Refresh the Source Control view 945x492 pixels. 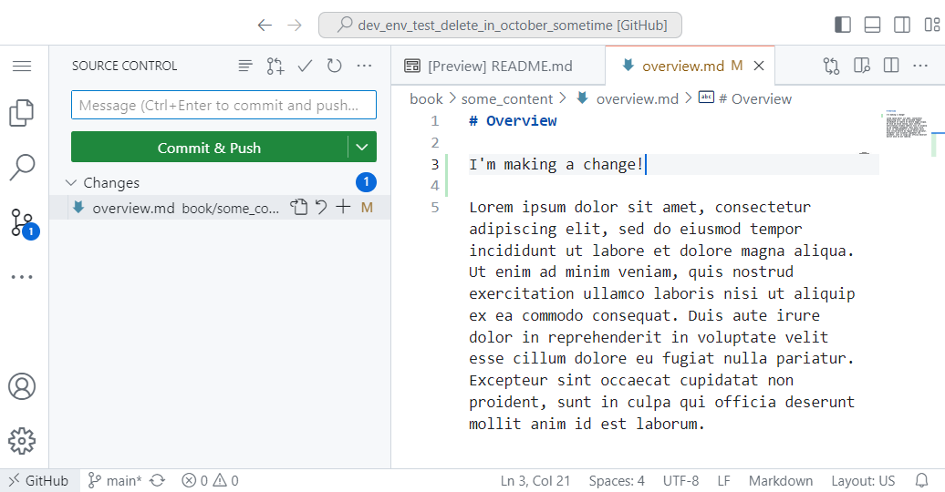pyautogui.click(x=335, y=66)
